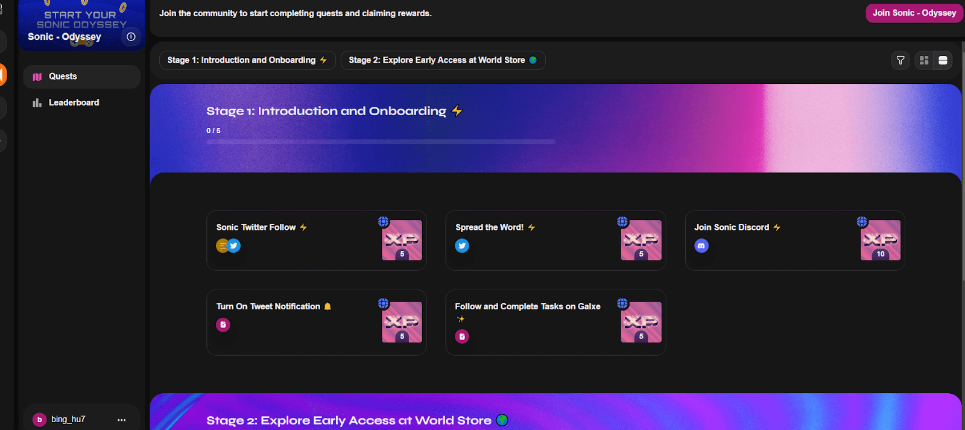Viewport: 965px width, 430px height.
Task: Open the Join Sonic Discord quest
Action: (x=795, y=240)
